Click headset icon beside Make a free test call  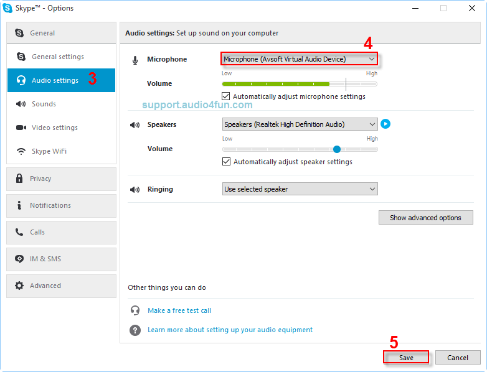point(135,310)
